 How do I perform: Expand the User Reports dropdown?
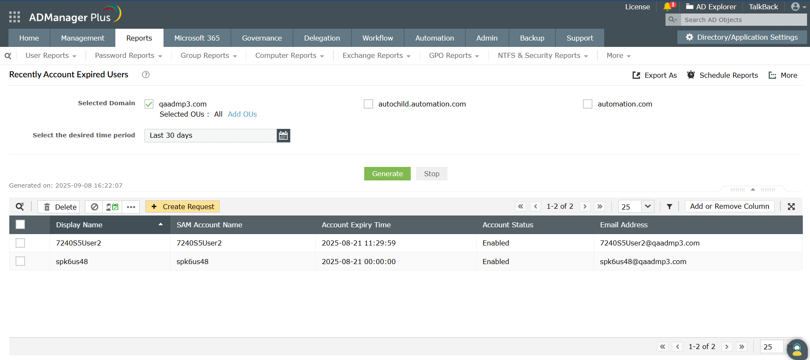tap(51, 56)
